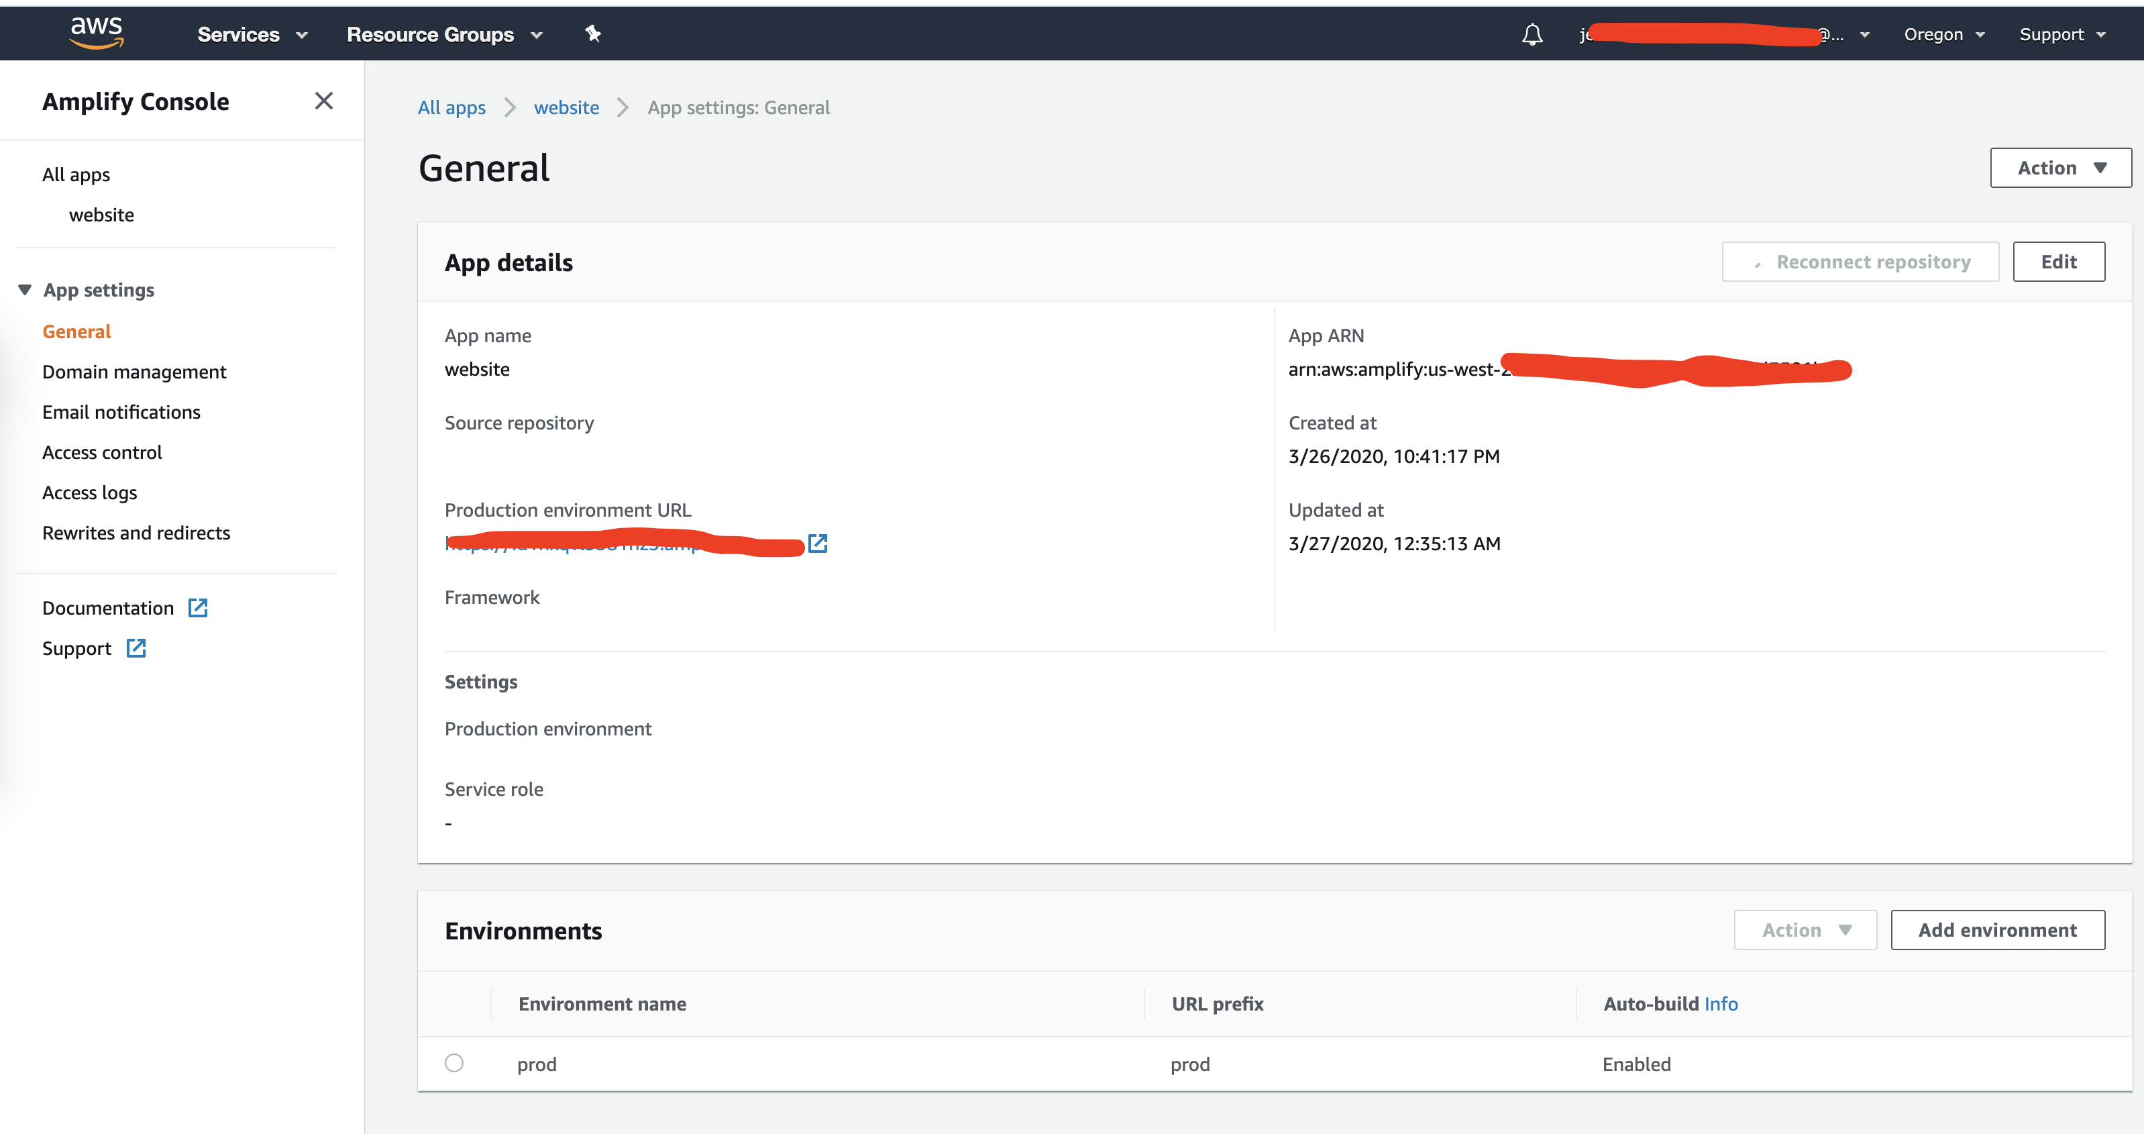The height and width of the screenshot is (1134, 2144).
Task: Open the Services dropdown menu
Action: [252, 34]
